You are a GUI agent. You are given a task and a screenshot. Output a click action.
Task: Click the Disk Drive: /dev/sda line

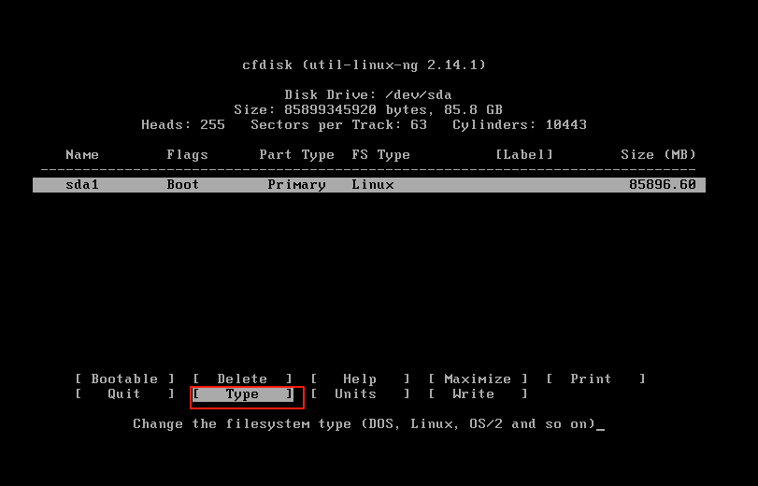(x=368, y=94)
